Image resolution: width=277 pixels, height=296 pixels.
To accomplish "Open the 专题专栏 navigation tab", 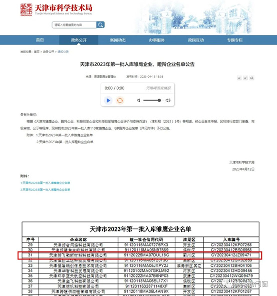I will 235,40.
